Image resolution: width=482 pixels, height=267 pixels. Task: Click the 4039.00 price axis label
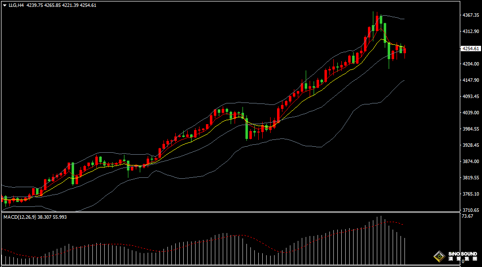coord(470,113)
